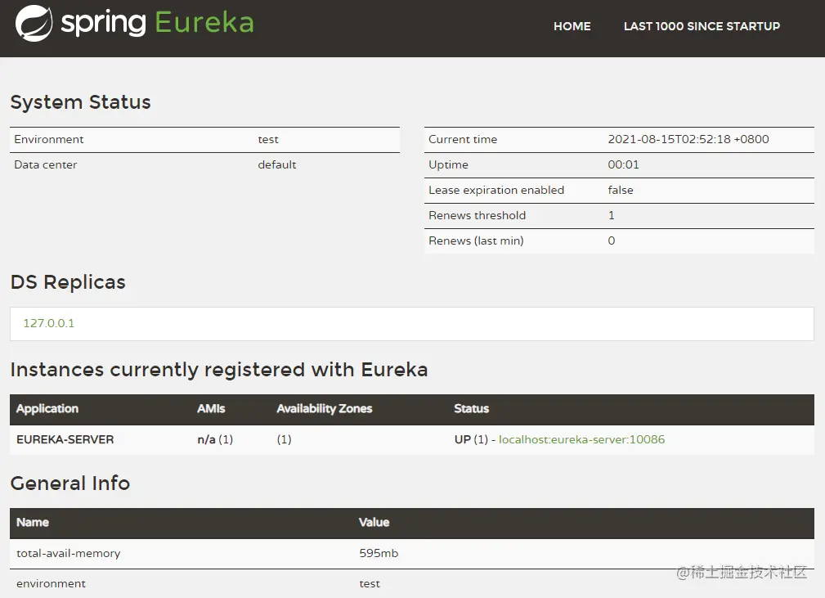Click the Current time label
Image resolution: width=825 pixels, height=598 pixels.
tap(463, 140)
